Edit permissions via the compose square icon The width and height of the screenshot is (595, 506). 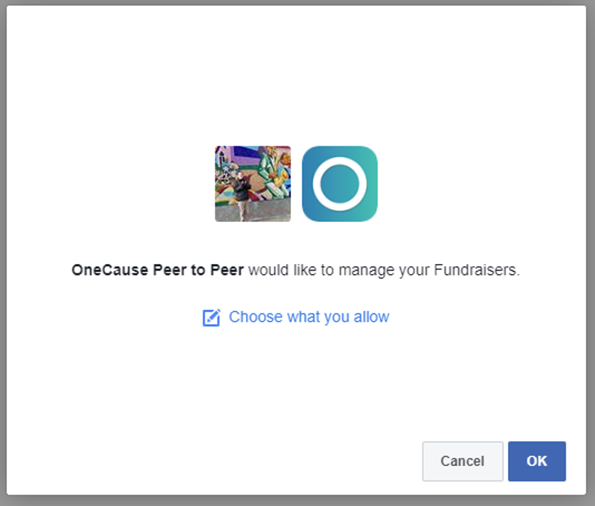click(211, 318)
